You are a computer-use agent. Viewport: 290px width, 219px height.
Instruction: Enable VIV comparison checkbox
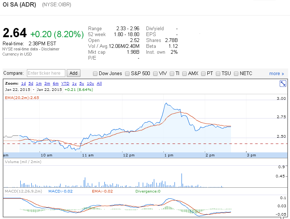pos(155,74)
